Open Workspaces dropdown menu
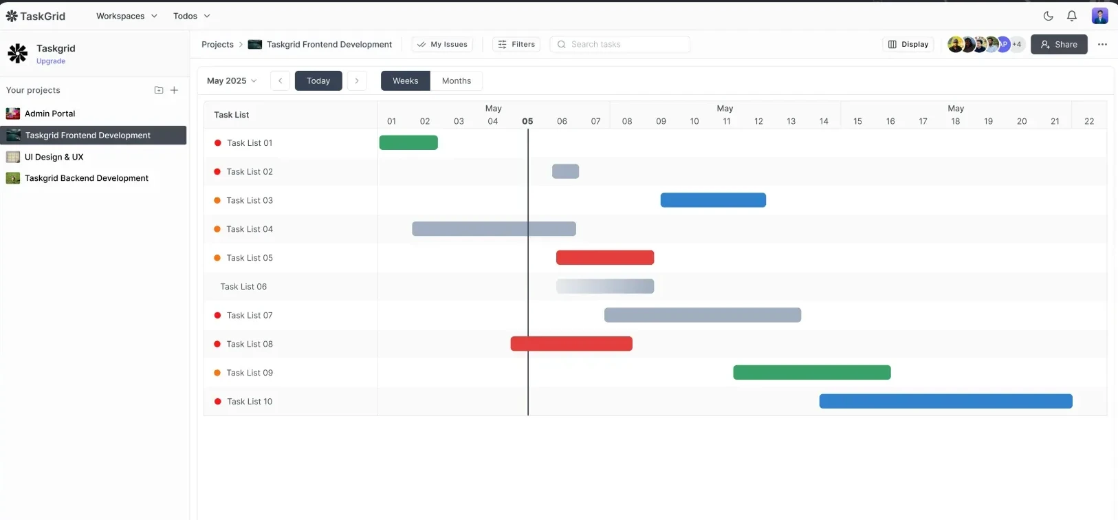 pos(127,16)
